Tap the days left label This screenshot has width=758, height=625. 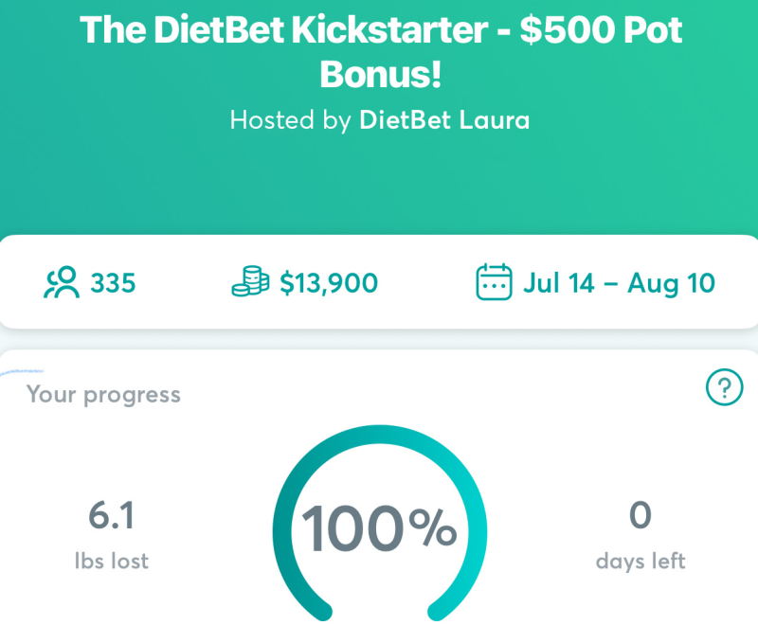641,562
